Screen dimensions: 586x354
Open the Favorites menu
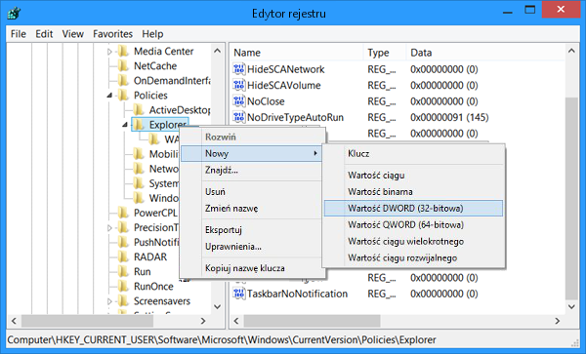pyautogui.click(x=112, y=34)
